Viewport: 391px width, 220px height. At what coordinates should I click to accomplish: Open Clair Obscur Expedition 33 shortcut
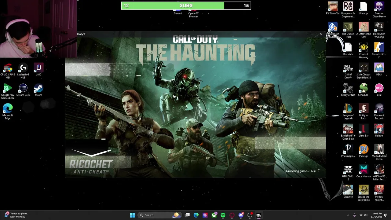(364, 71)
